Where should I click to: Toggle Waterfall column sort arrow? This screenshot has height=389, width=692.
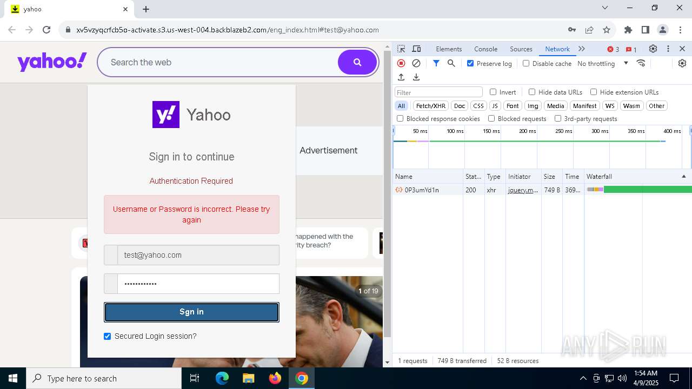pos(683,177)
